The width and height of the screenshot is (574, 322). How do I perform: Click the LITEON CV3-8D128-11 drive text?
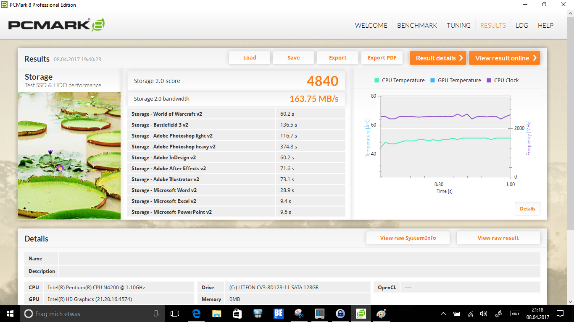(x=274, y=287)
